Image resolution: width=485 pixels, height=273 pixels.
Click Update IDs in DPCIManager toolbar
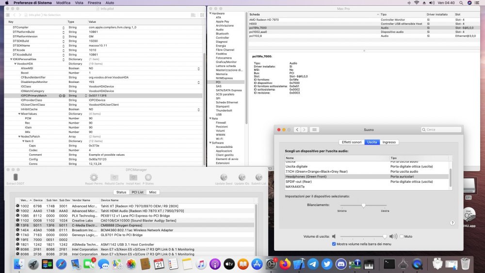242,179
